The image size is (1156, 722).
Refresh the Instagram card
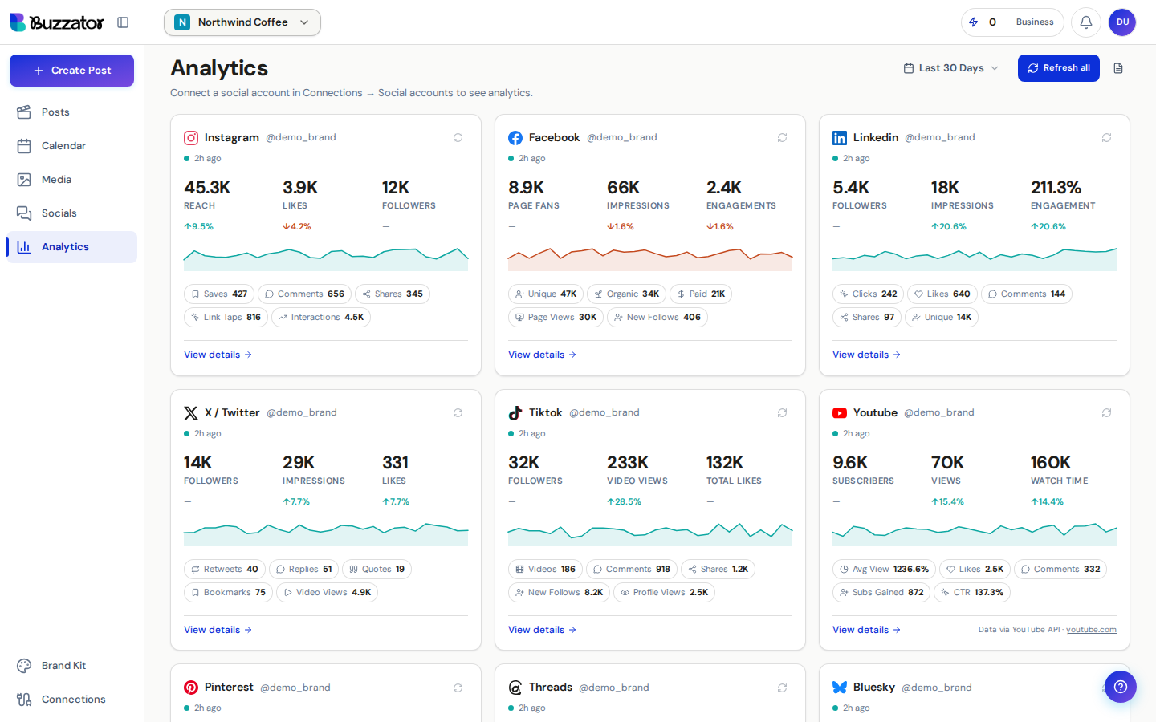pyautogui.click(x=458, y=138)
